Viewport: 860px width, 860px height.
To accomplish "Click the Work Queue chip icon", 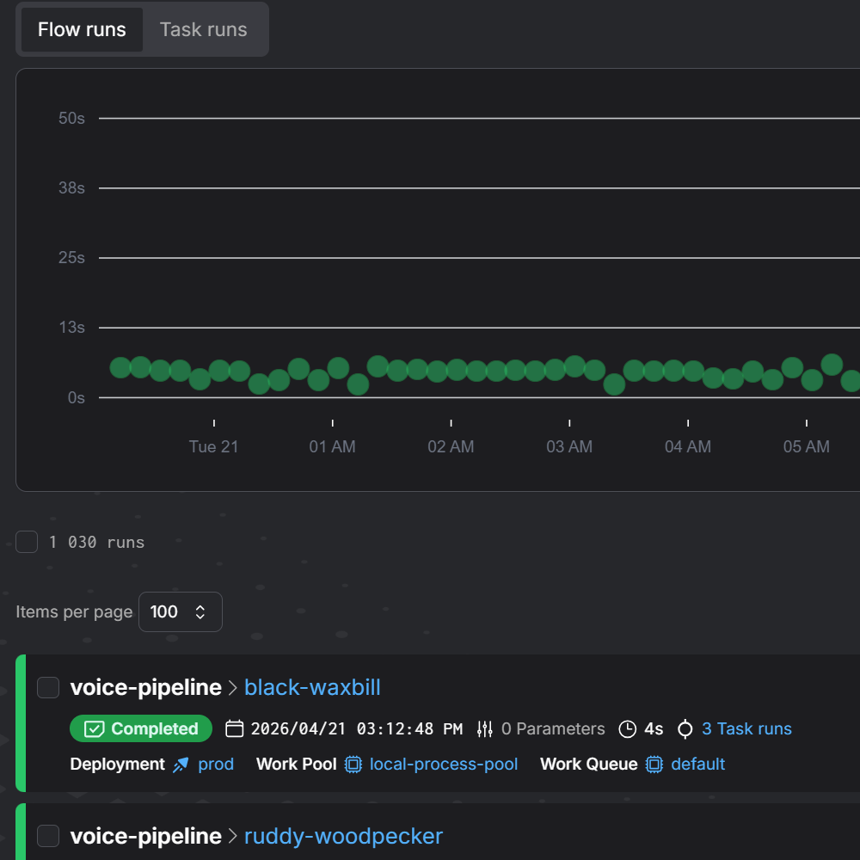I will click(x=654, y=765).
